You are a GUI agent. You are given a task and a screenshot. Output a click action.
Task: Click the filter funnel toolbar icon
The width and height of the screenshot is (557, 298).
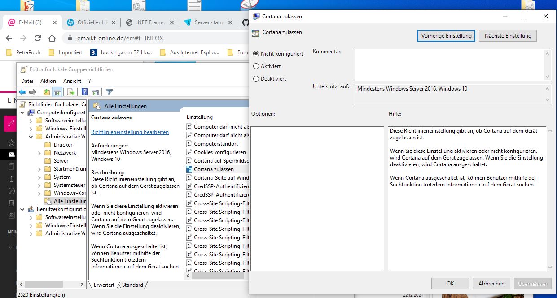click(109, 92)
